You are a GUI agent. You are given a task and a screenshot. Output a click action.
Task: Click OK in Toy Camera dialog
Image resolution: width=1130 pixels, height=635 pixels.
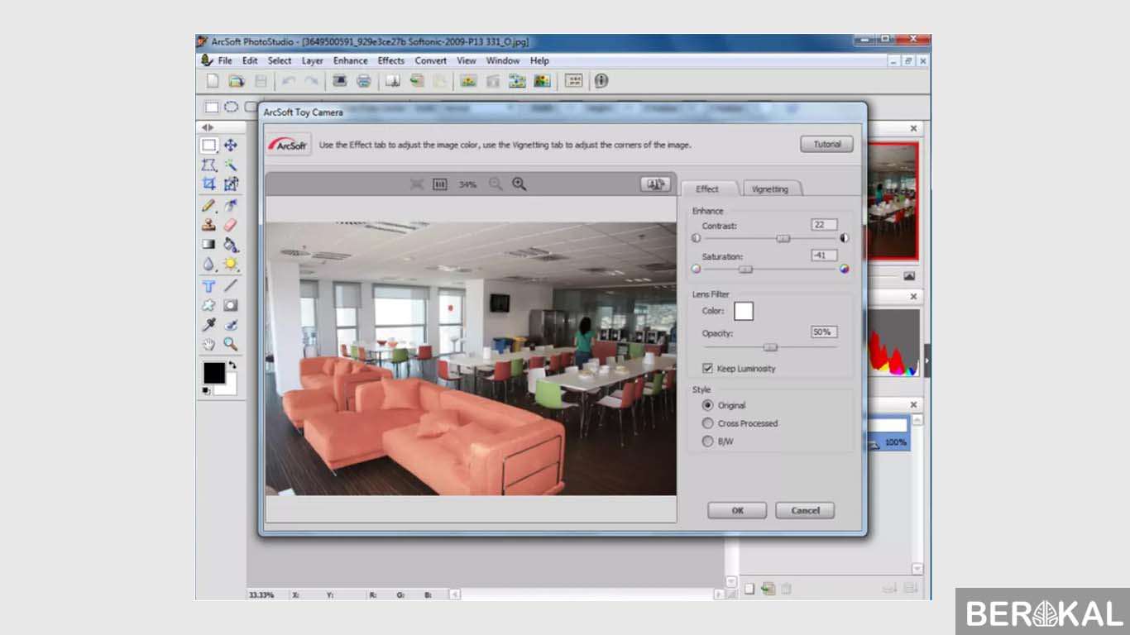(738, 510)
